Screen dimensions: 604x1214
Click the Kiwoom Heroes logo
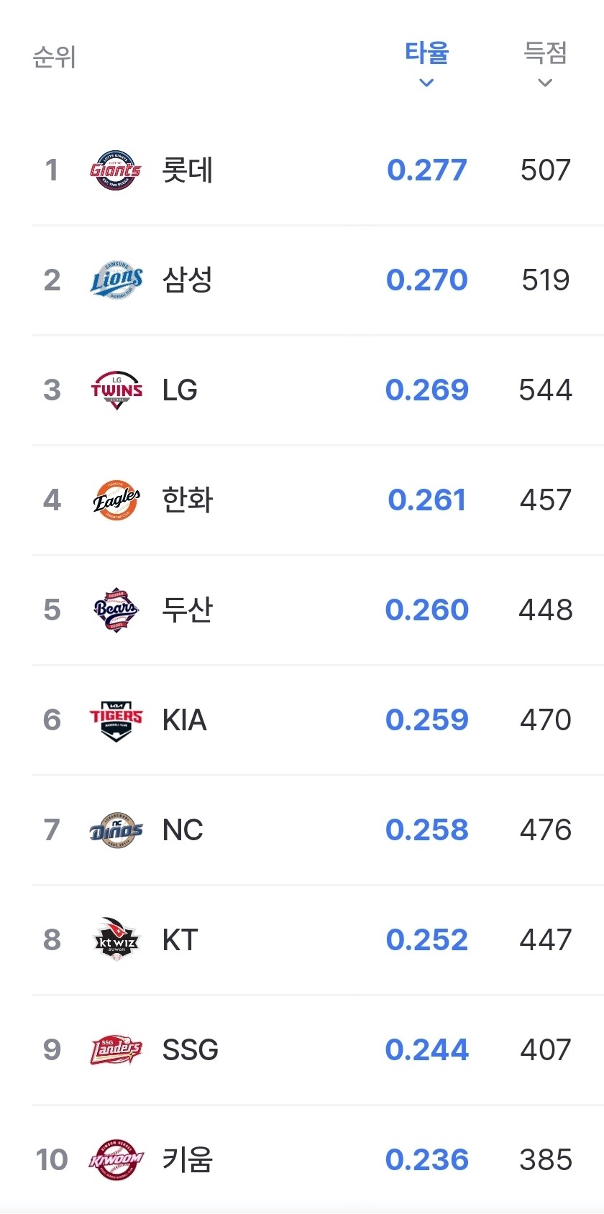point(116,1160)
